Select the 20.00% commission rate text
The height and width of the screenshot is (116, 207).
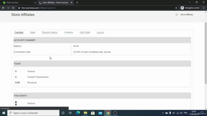[92, 52]
